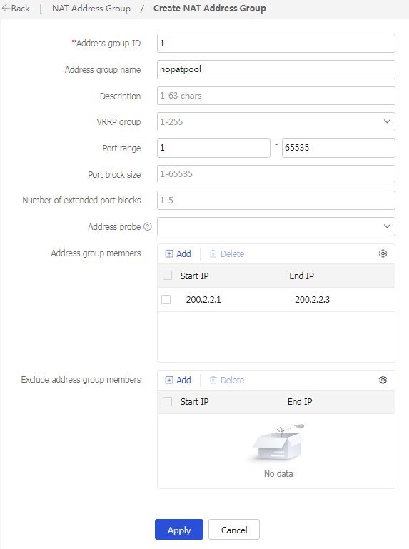Focus the Description text field
This screenshot has width=409, height=549.
point(276,96)
